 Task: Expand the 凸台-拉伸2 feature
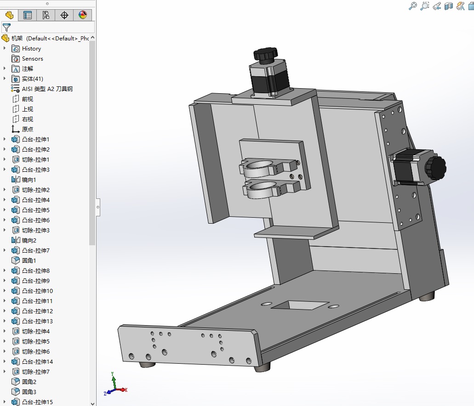[x=5, y=149]
